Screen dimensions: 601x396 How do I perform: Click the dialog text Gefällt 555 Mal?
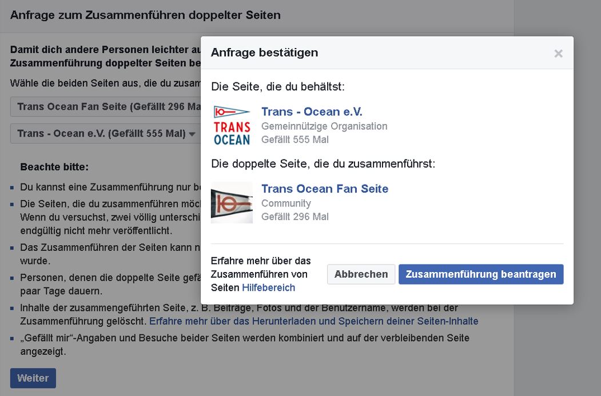pos(294,139)
